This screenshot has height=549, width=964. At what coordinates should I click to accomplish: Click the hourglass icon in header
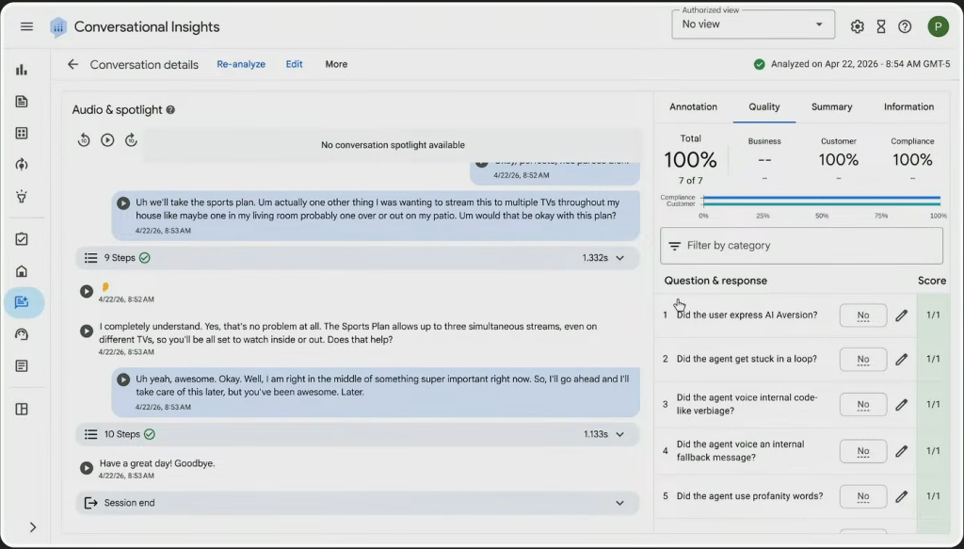(881, 26)
